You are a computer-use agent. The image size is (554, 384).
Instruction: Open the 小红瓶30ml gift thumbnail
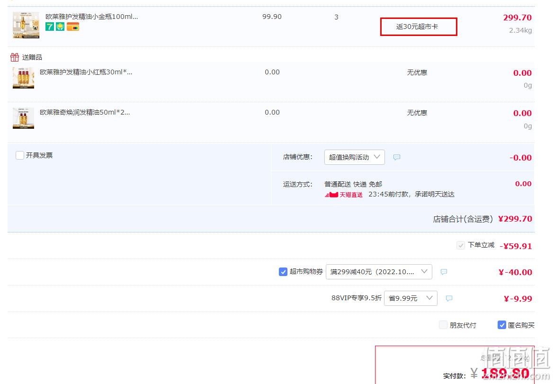click(x=23, y=78)
